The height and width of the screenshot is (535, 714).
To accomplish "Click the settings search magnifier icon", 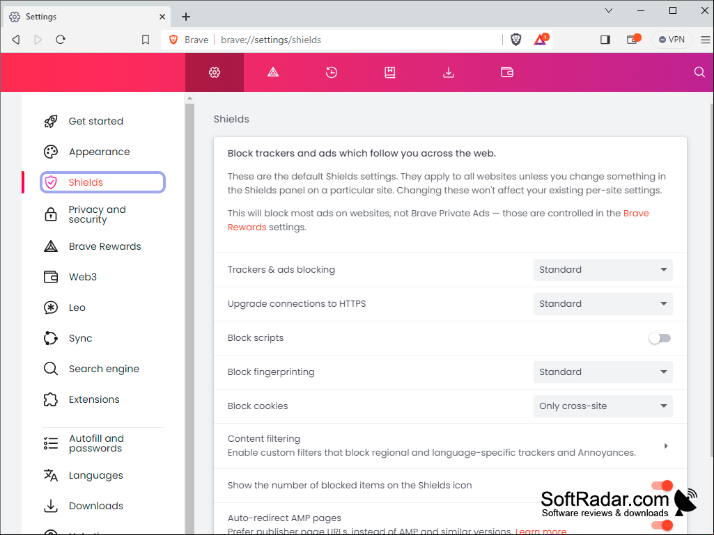I will click(699, 72).
